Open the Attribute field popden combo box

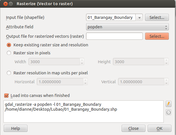point(127,27)
